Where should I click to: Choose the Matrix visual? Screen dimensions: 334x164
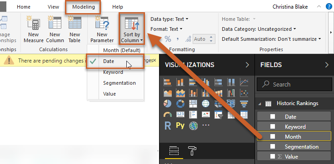pos(244,115)
